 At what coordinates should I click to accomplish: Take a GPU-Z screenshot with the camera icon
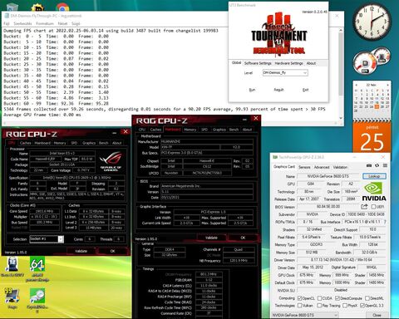click(369, 165)
